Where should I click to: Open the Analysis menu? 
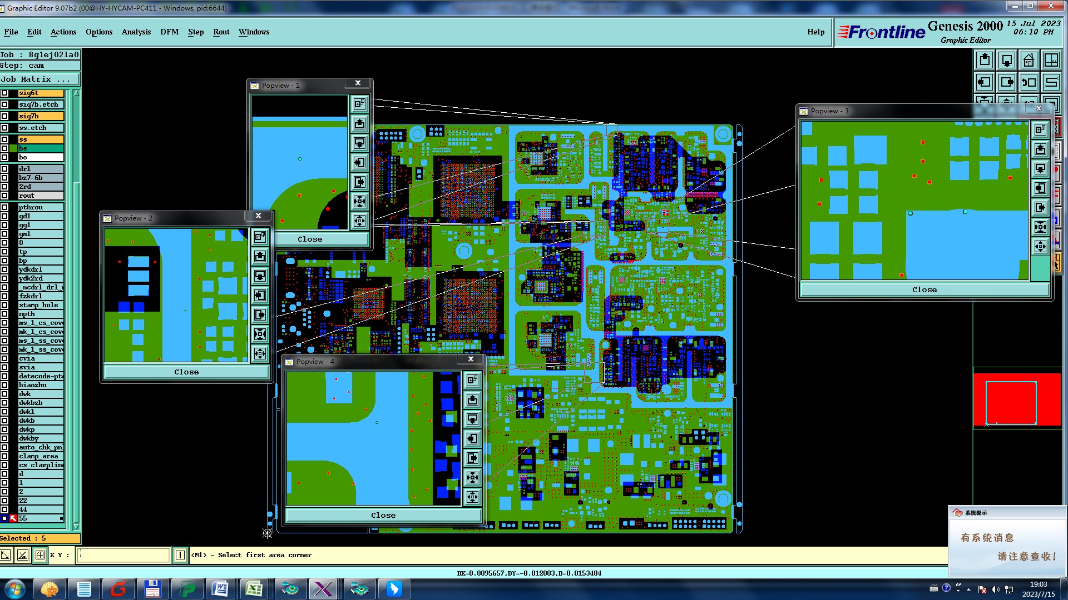click(x=136, y=32)
